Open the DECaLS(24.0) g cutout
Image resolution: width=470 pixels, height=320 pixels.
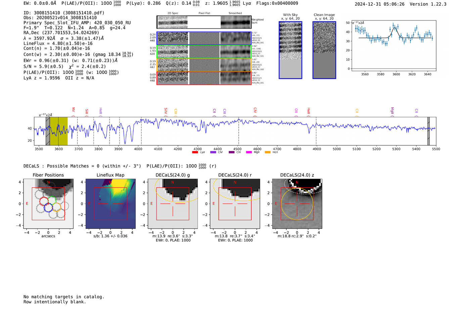pos(173,204)
